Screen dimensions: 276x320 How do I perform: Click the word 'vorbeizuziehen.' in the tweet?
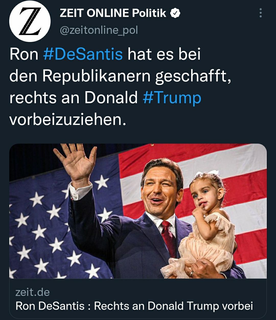(x=68, y=120)
